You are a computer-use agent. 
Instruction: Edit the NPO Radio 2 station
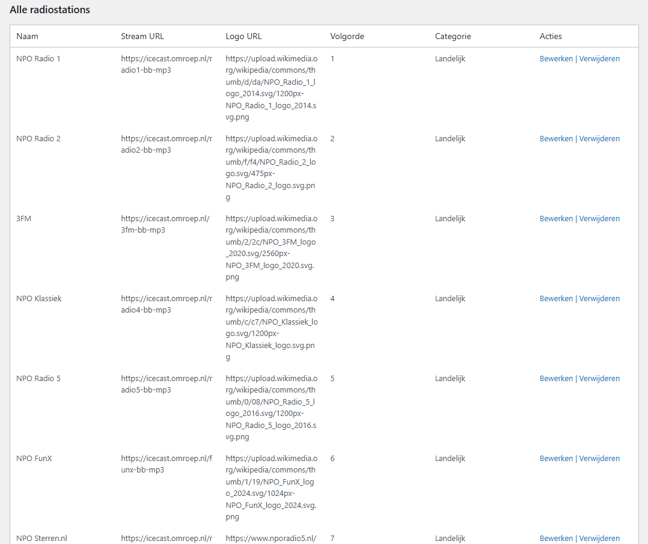tap(556, 139)
